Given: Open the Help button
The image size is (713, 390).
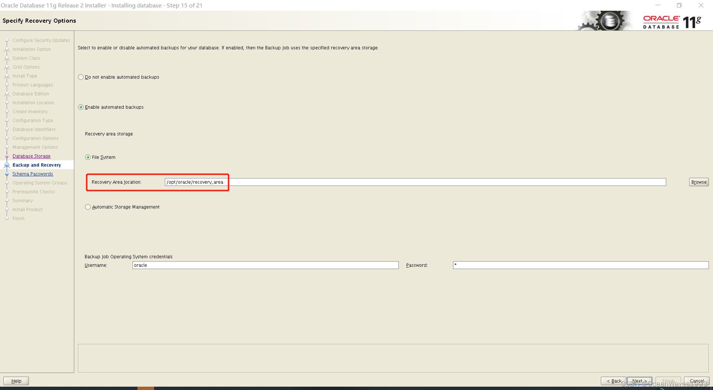Looking at the screenshot, I should [16, 381].
